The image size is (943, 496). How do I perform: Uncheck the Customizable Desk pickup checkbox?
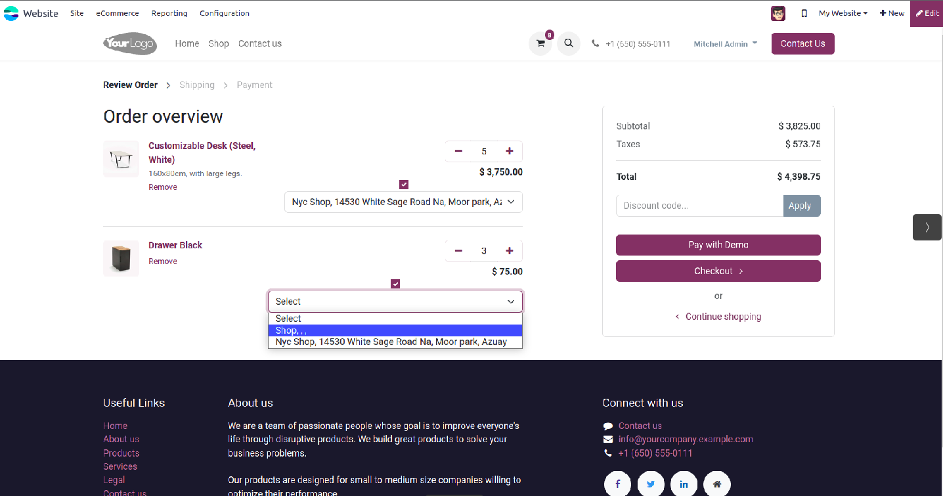pyautogui.click(x=404, y=185)
